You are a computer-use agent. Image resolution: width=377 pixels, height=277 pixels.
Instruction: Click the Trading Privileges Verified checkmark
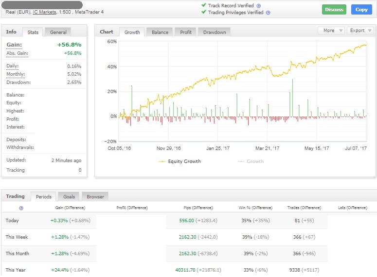click(x=204, y=12)
